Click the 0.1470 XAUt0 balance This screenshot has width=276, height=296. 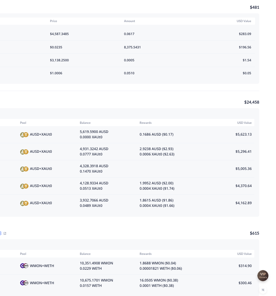pos(91,171)
